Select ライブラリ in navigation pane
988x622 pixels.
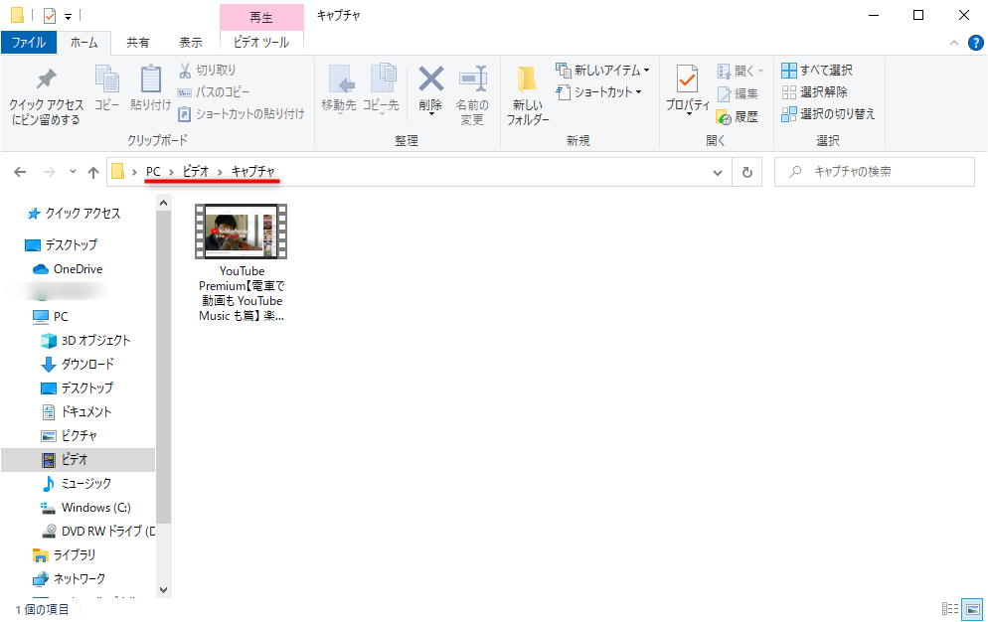click(65, 555)
